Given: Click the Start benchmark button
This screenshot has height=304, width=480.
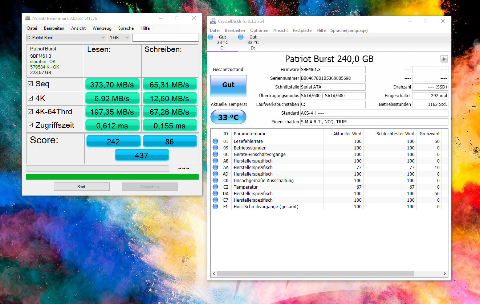Looking at the screenshot, I should pos(81,187).
